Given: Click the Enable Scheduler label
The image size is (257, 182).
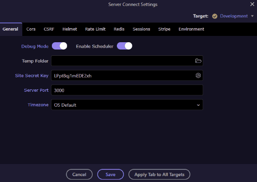Looking at the screenshot, I should 95,47.
